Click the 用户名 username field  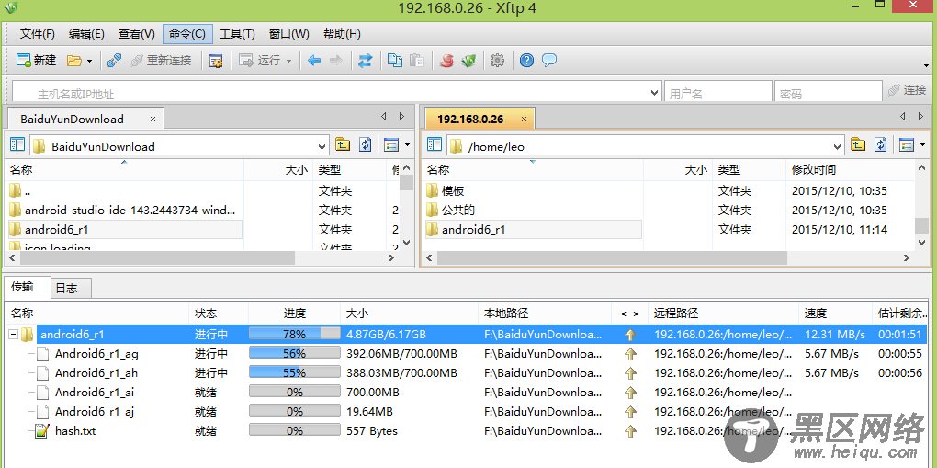coord(717,94)
